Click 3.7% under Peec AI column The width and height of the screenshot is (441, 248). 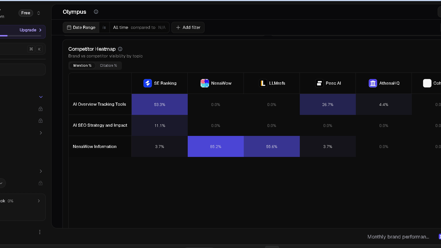coord(328,147)
